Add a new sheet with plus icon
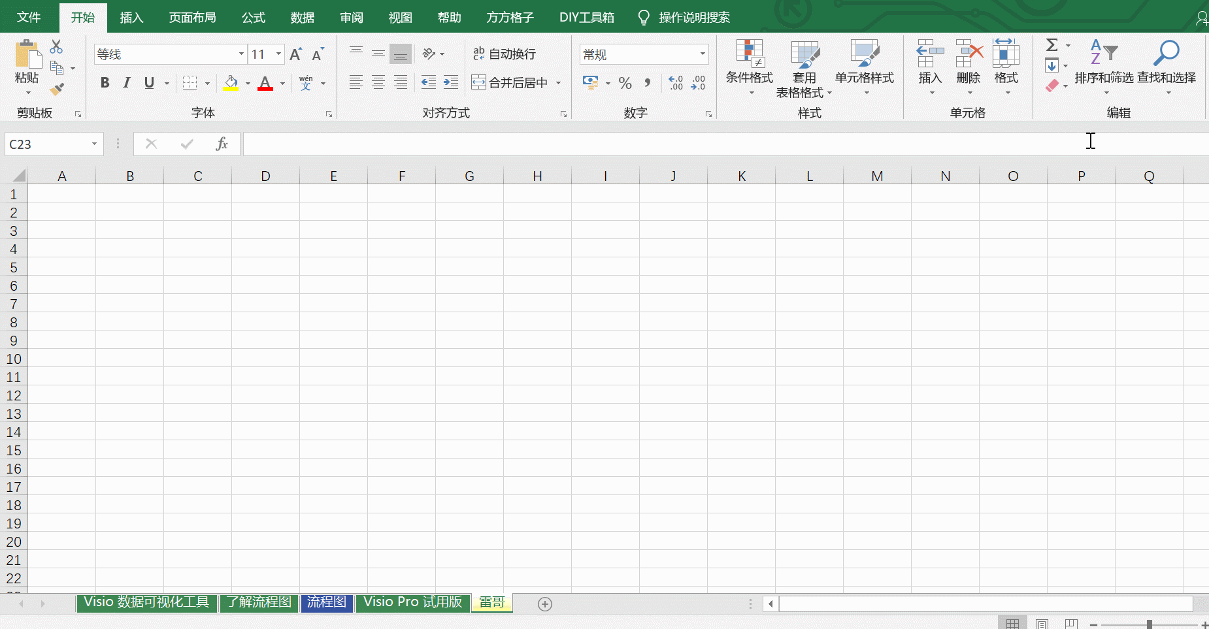Viewport: 1209px width, 629px height. (x=545, y=604)
